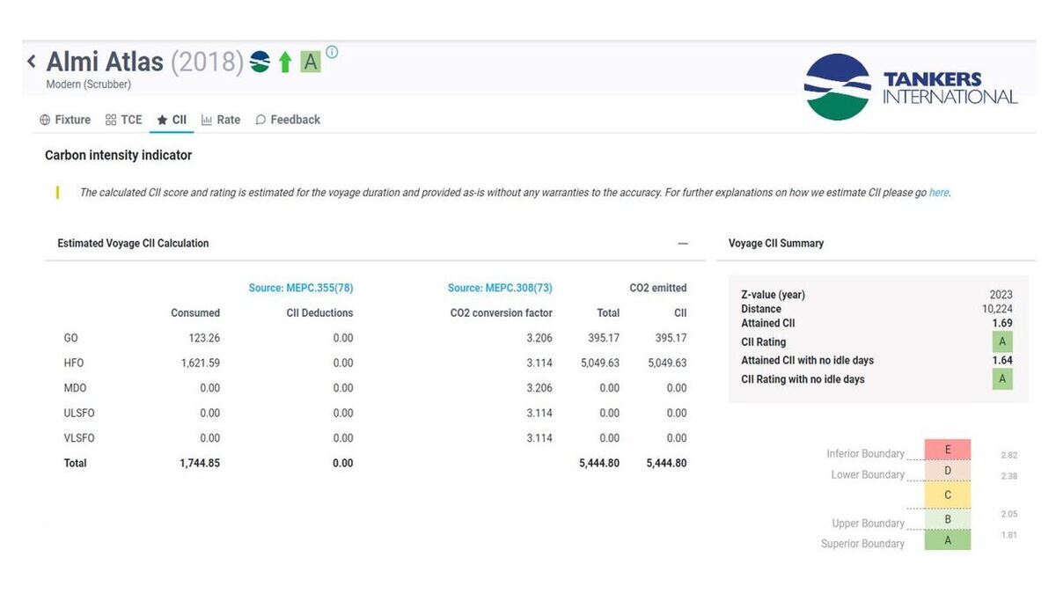Click the CII Rating badge in Voyage CII Summary
Viewport: 1056px width, 594px height.
coord(1002,341)
